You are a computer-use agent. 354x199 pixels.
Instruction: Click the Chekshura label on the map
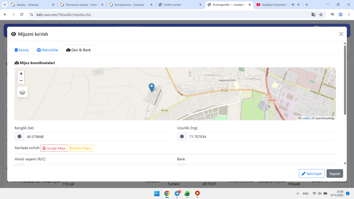(212, 75)
